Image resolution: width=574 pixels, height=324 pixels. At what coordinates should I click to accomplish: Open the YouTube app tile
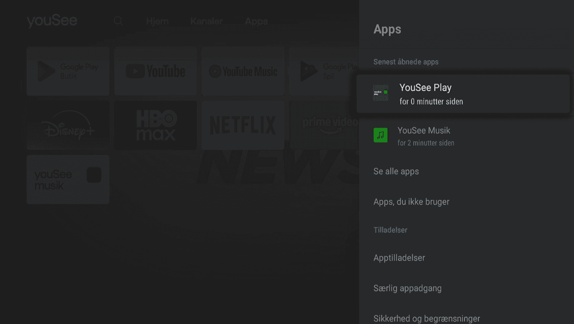[x=155, y=71]
